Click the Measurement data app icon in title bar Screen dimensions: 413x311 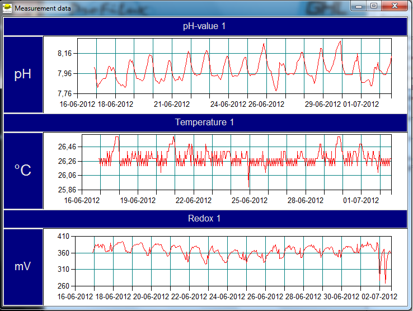[x=8, y=9]
